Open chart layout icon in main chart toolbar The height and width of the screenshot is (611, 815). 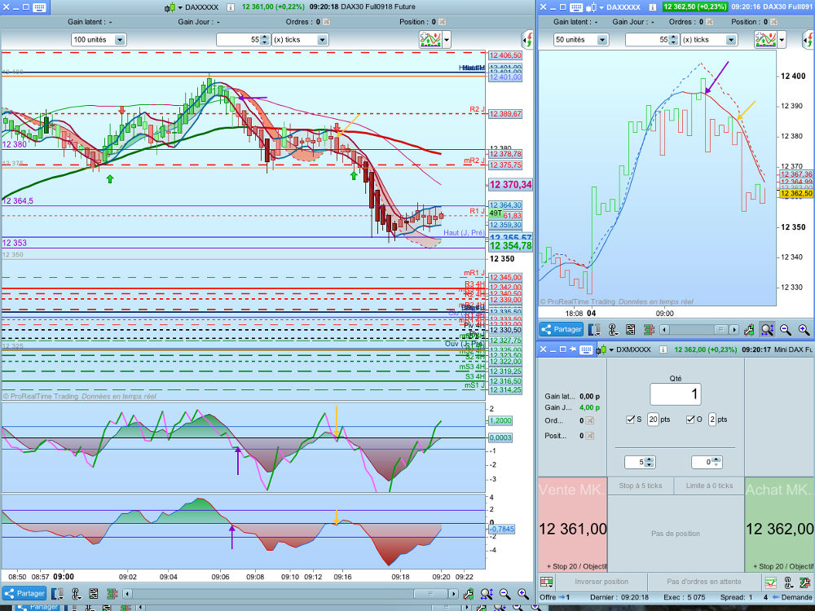tap(58, 593)
